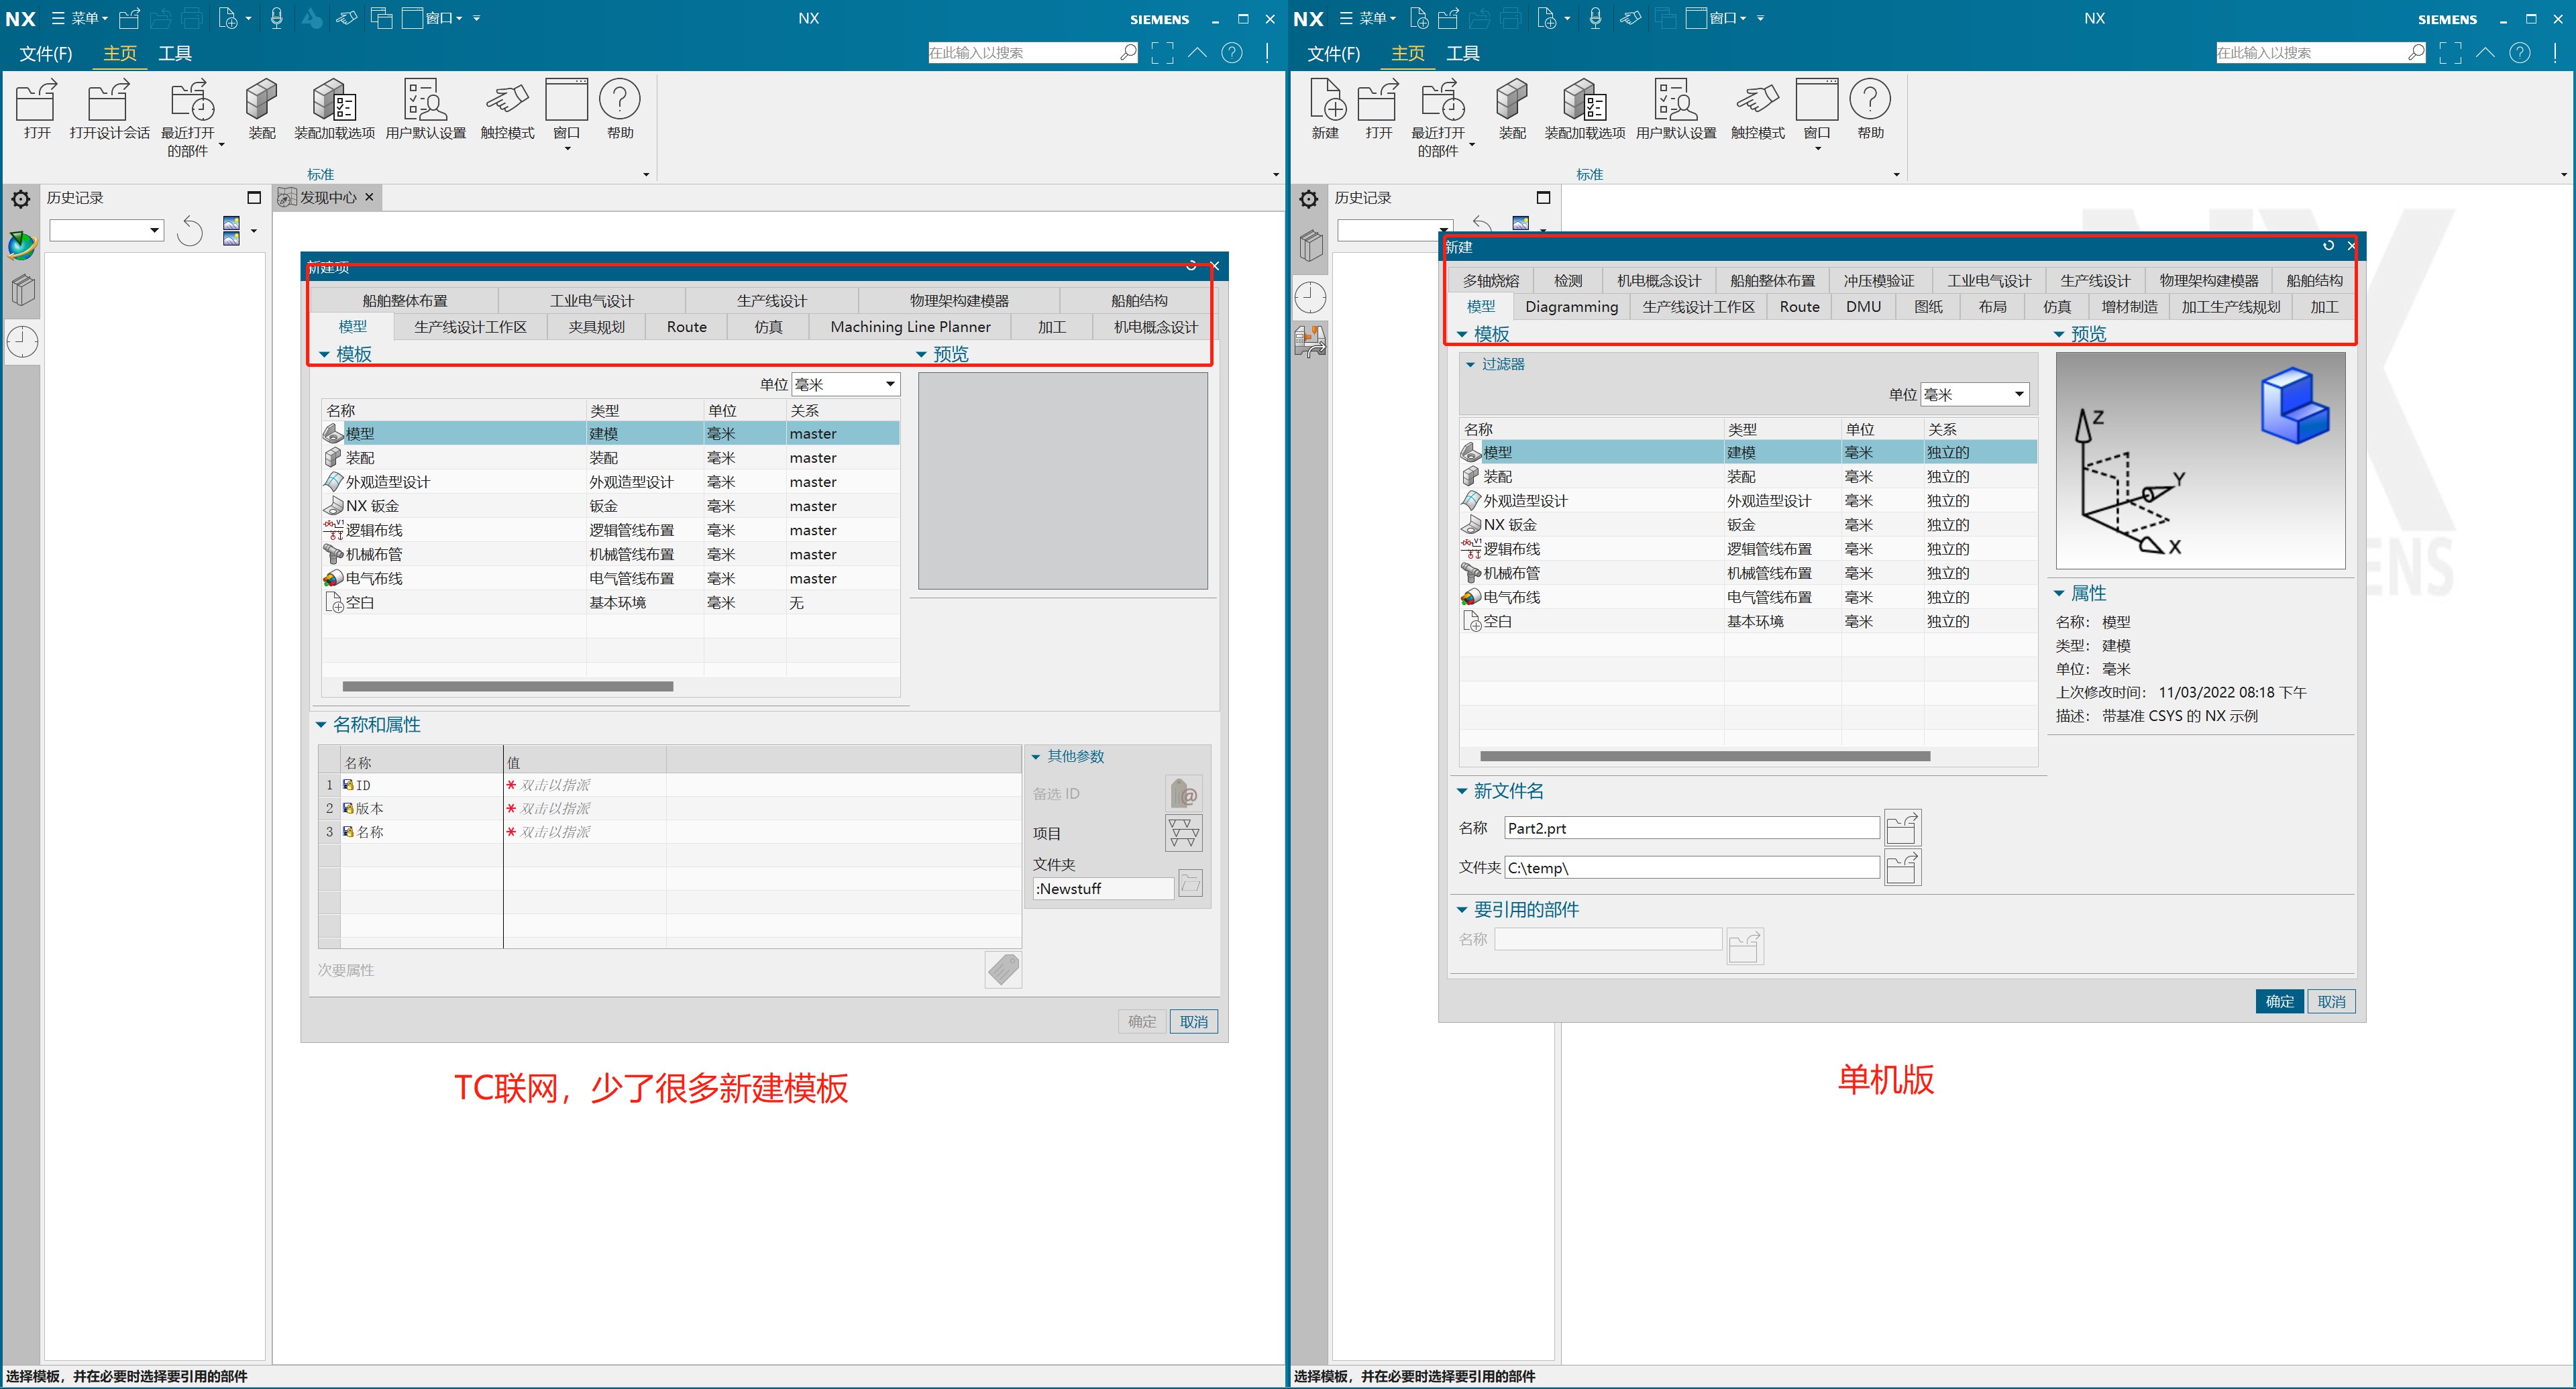Select 夹具规划 tab in left dialog
Viewport: 2576px width, 1389px height.
pos(596,327)
